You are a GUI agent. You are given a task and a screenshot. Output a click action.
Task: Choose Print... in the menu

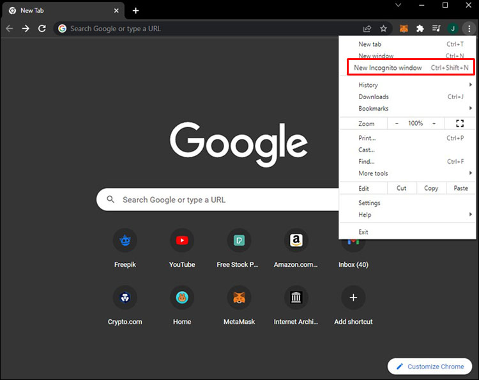click(x=407, y=138)
